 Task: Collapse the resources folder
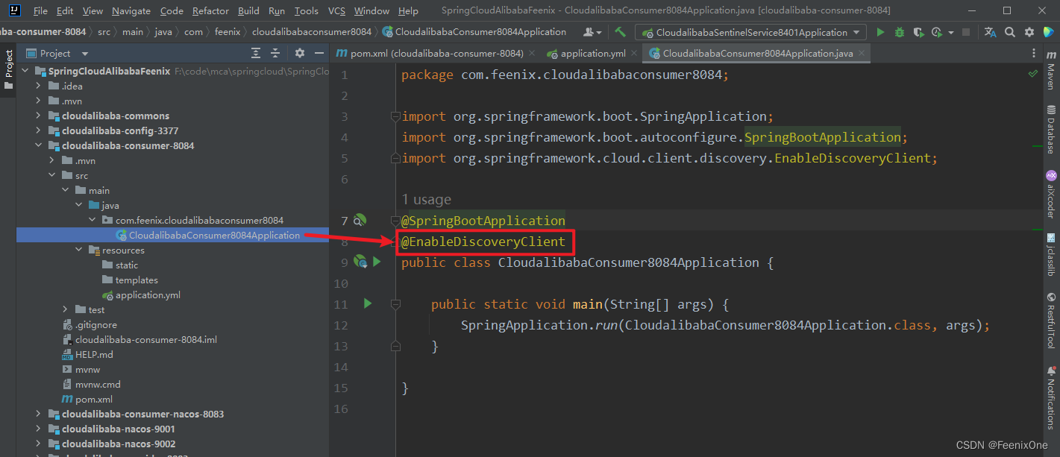click(x=79, y=250)
